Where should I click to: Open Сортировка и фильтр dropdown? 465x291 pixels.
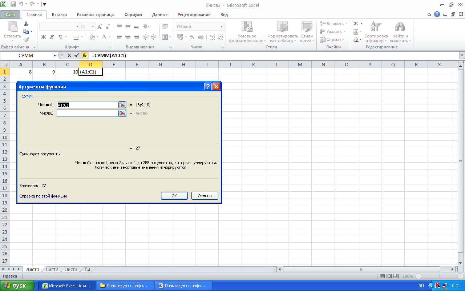[x=376, y=32]
